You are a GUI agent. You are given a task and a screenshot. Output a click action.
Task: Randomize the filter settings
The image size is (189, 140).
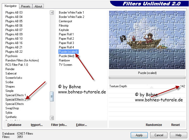(154, 125)
